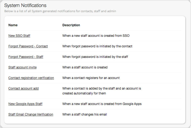Click the System Notifications page heading
191x128 pixels.
pos(25,5)
